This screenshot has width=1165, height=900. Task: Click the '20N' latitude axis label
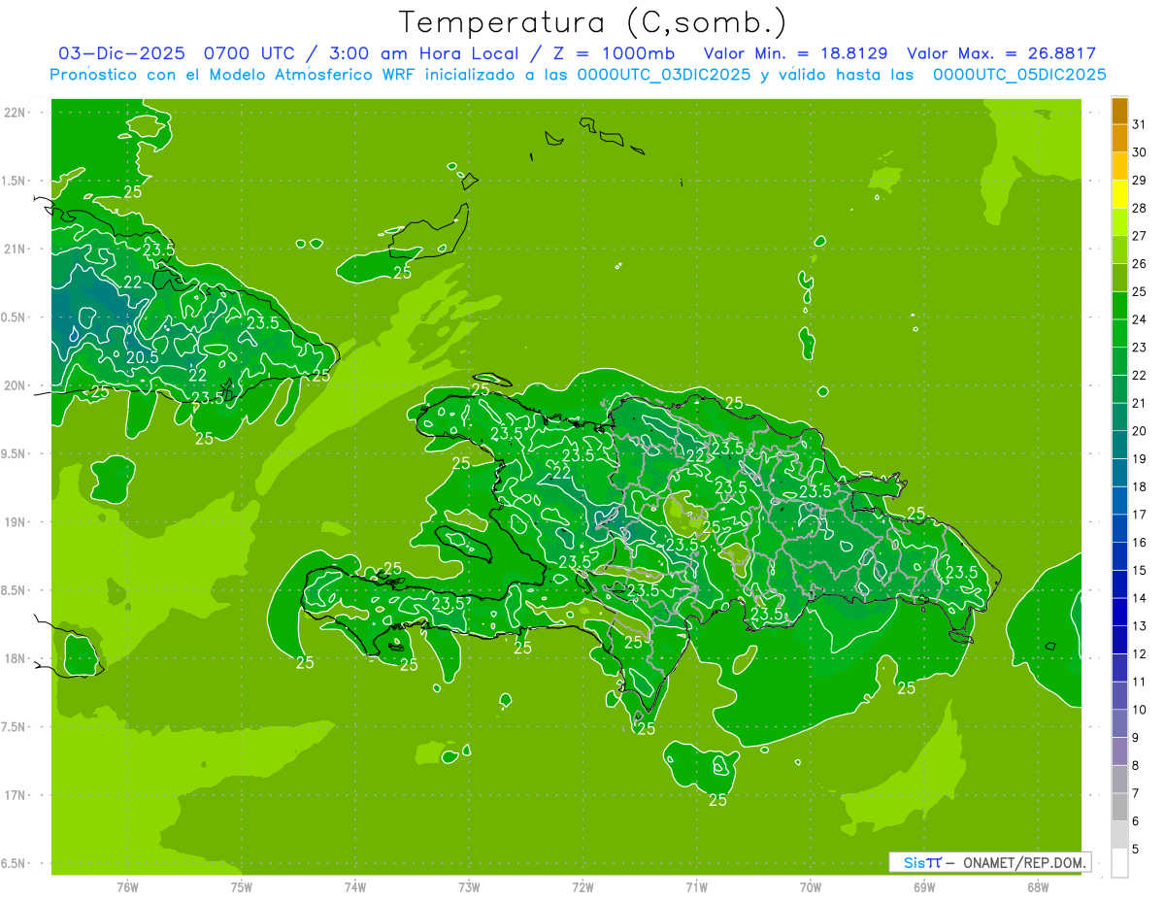click(15, 385)
